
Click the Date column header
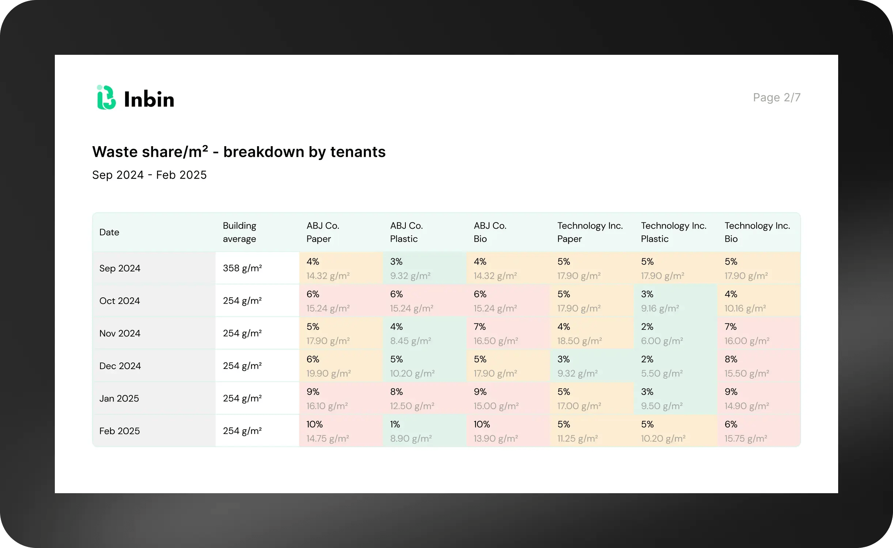point(109,232)
